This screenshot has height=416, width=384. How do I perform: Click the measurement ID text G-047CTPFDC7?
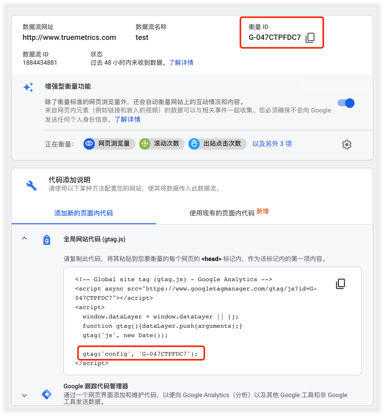274,37
